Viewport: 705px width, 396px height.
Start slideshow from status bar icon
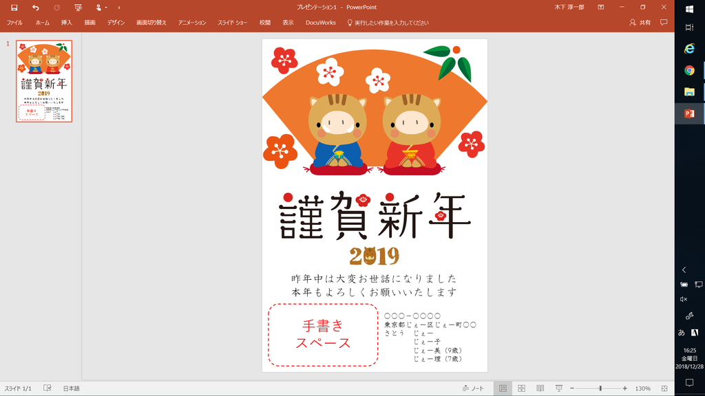559,388
